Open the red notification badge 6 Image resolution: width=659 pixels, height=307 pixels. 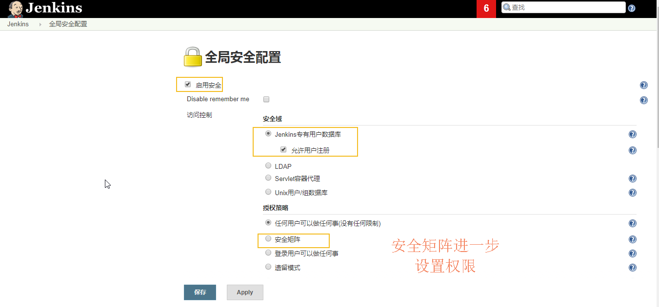(486, 9)
